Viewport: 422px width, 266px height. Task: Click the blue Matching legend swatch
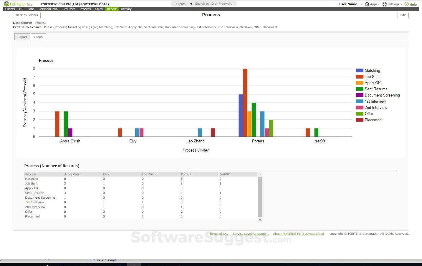[359, 70]
